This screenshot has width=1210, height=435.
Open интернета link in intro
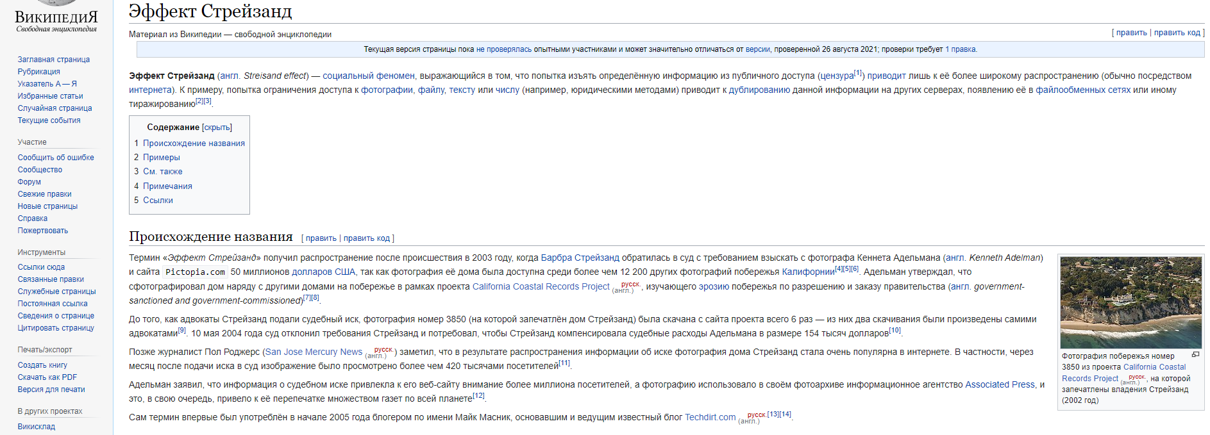coord(150,90)
